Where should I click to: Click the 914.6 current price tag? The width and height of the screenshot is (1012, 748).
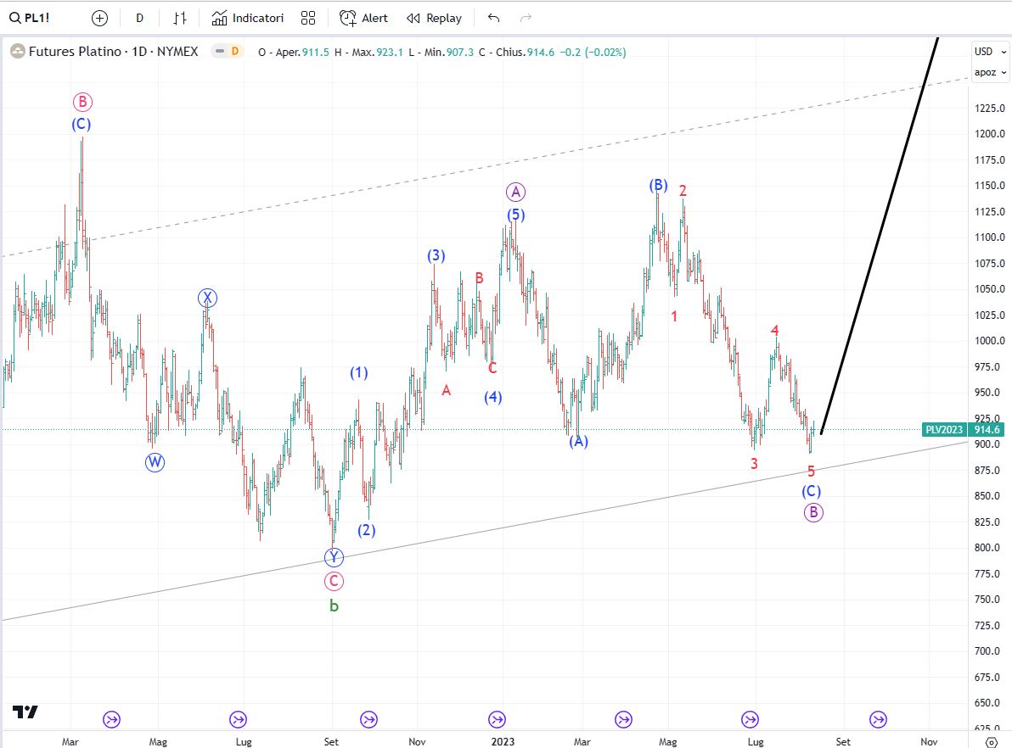[x=987, y=429]
